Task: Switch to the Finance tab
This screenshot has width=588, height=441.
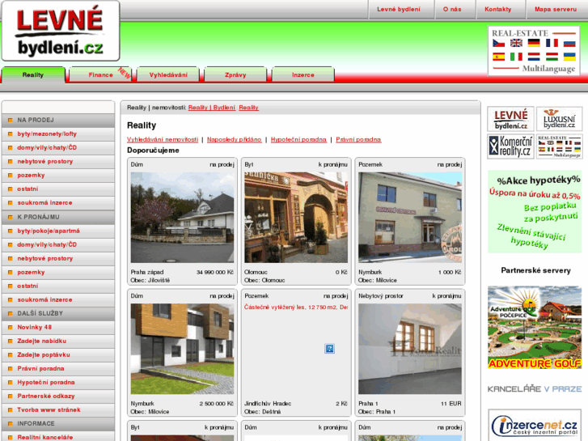Action: (x=100, y=74)
